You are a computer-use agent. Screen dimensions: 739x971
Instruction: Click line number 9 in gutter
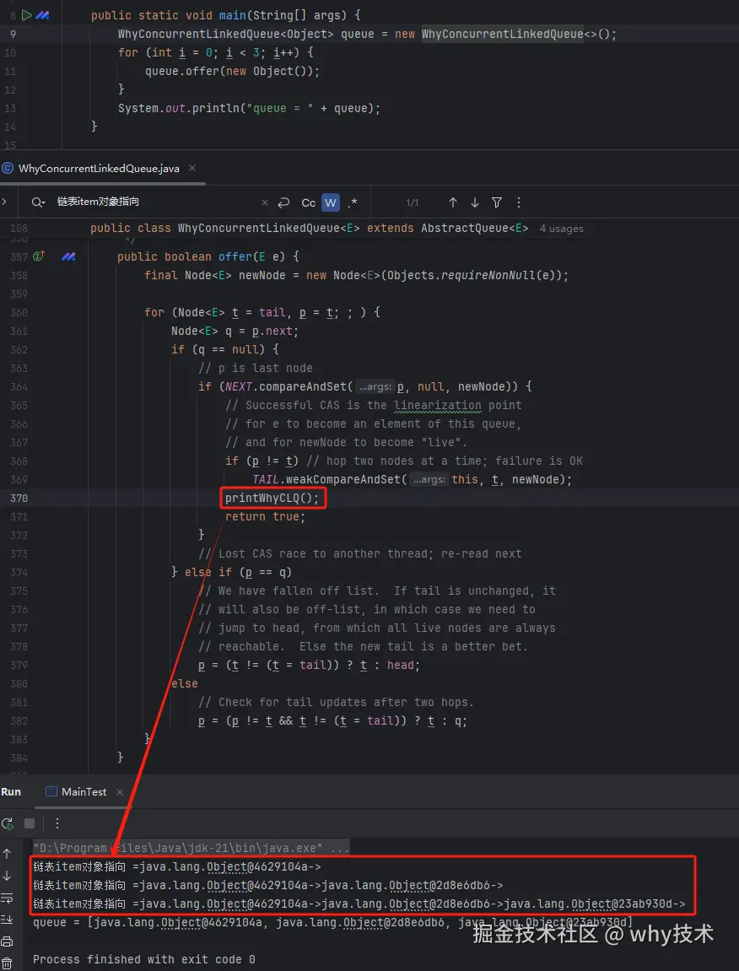click(13, 34)
